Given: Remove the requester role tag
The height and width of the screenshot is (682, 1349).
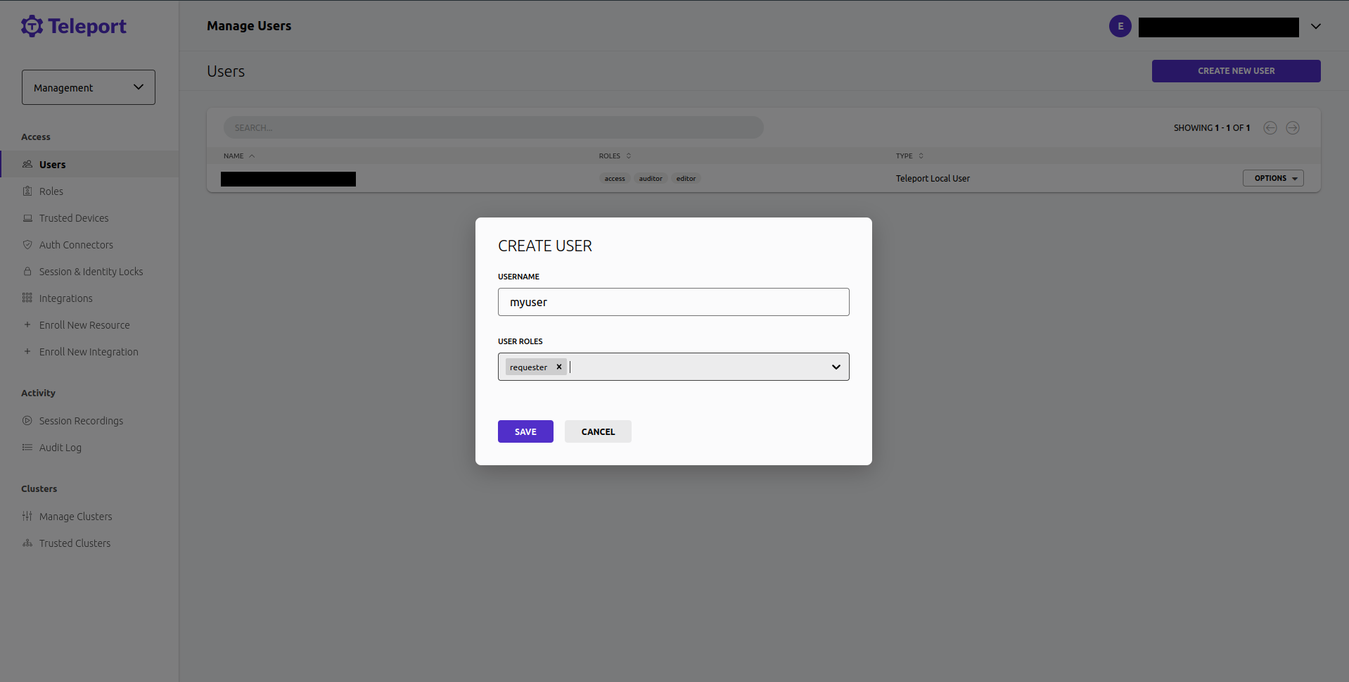Looking at the screenshot, I should 558,366.
